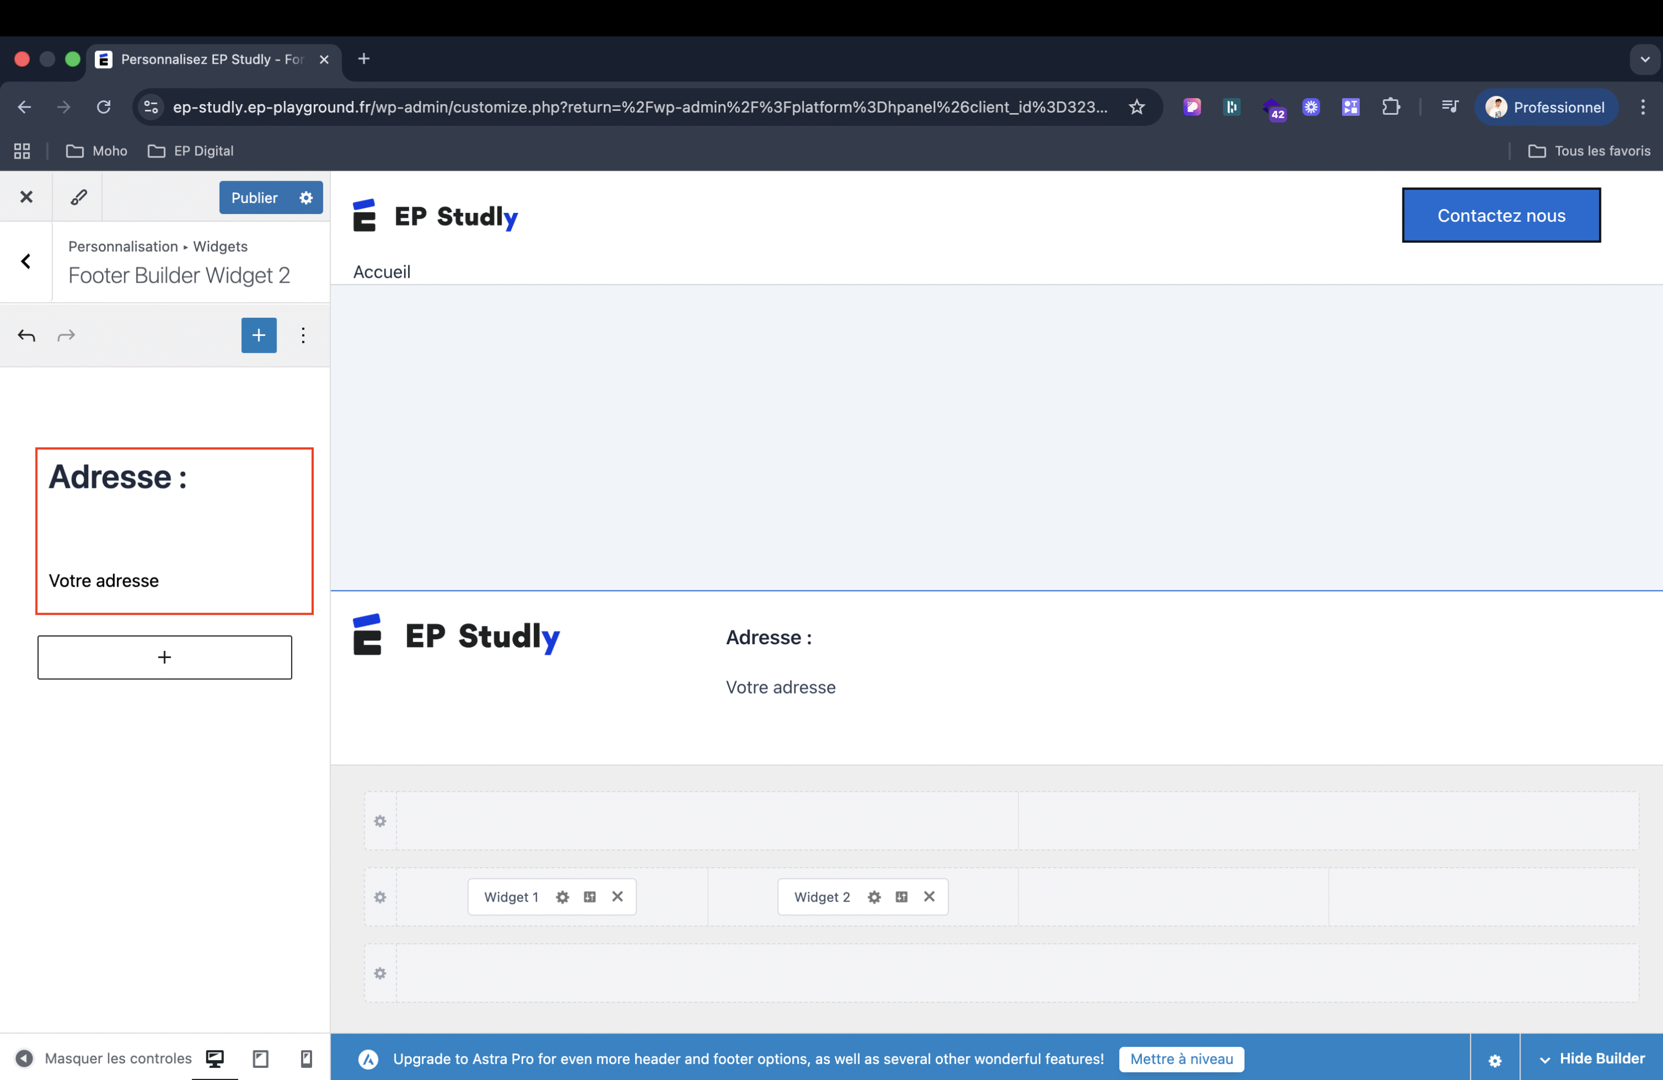Click Mettre à niveau upgrade link
Screen dimensions: 1663x1080
point(1181,1058)
